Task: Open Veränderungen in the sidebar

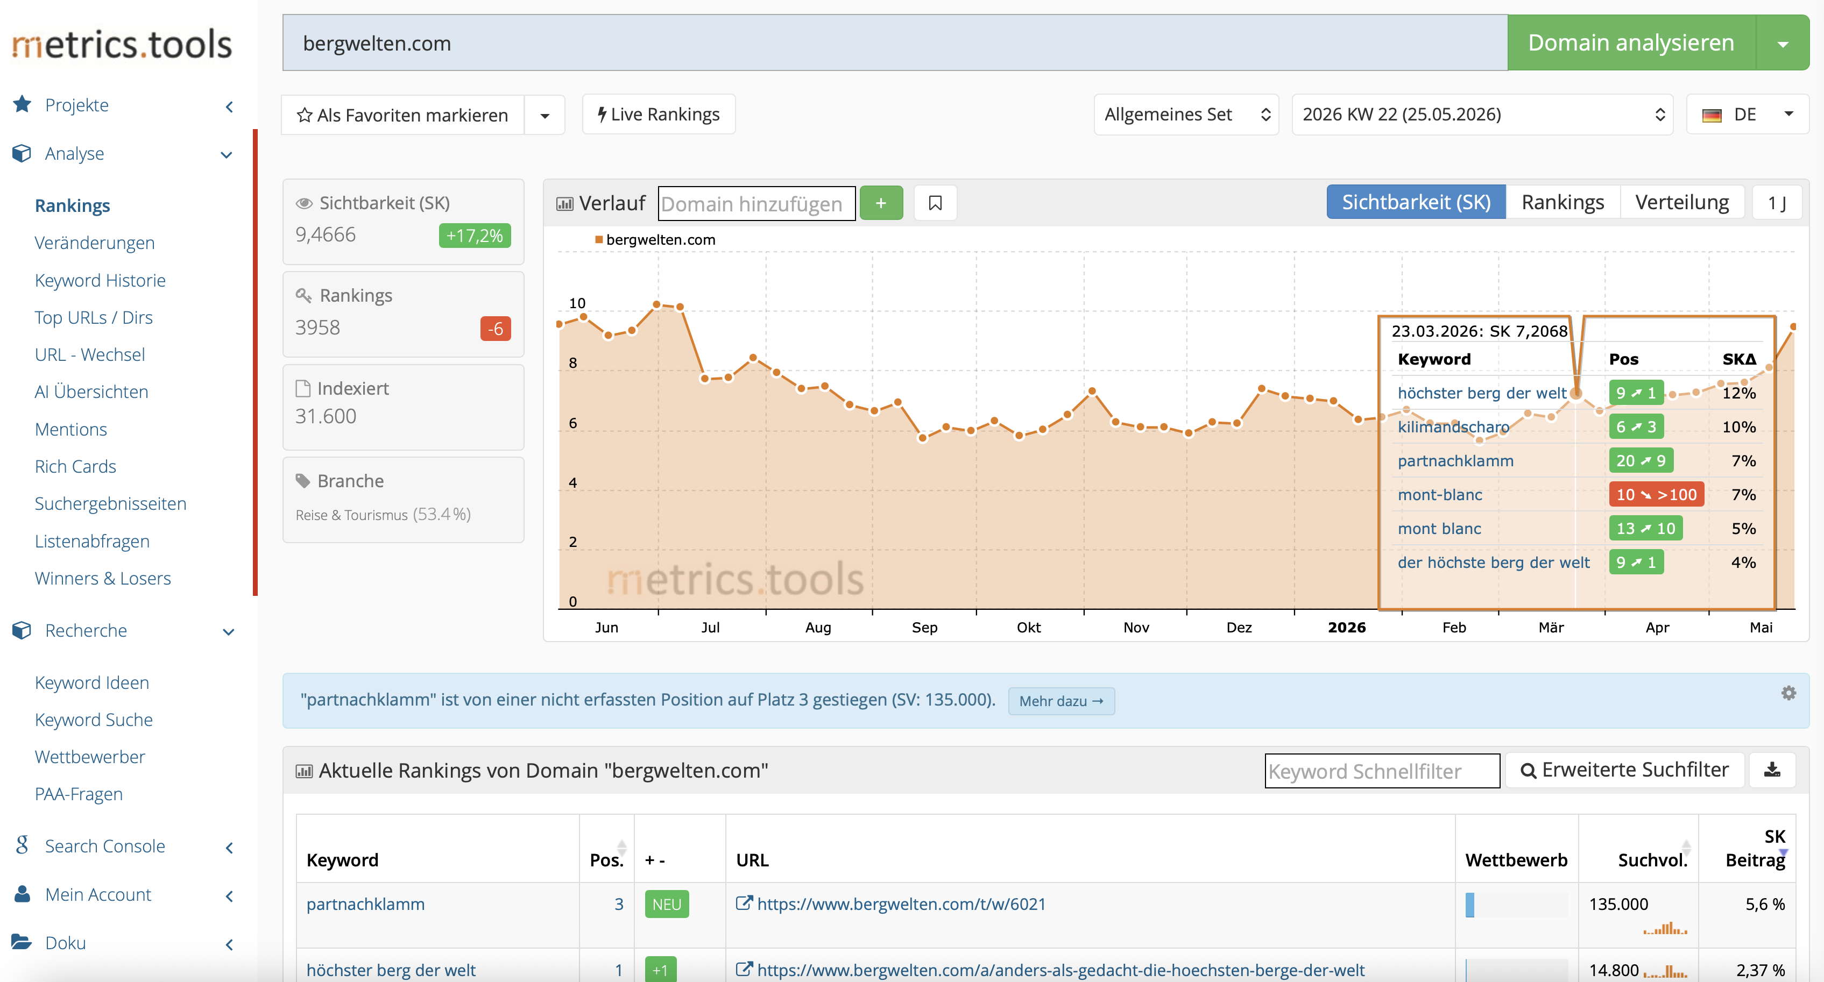Action: (x=95, y=243)
